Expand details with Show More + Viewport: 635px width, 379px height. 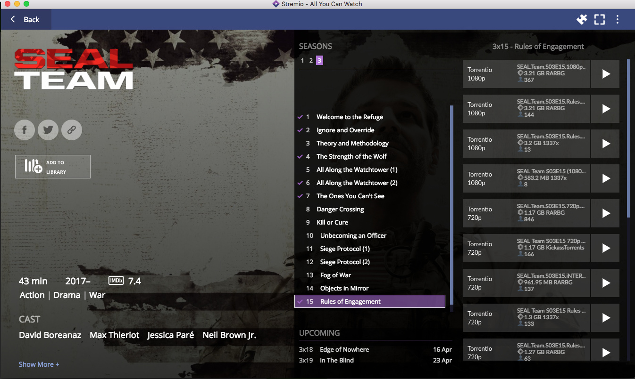(39, 364)
